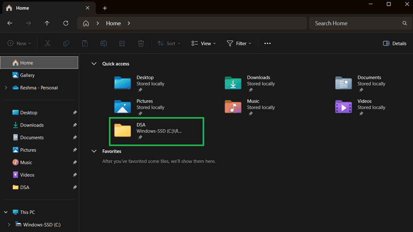Open the See more ellipsis menu
This screenshot has height=232, width=413.
click(267, 44)
